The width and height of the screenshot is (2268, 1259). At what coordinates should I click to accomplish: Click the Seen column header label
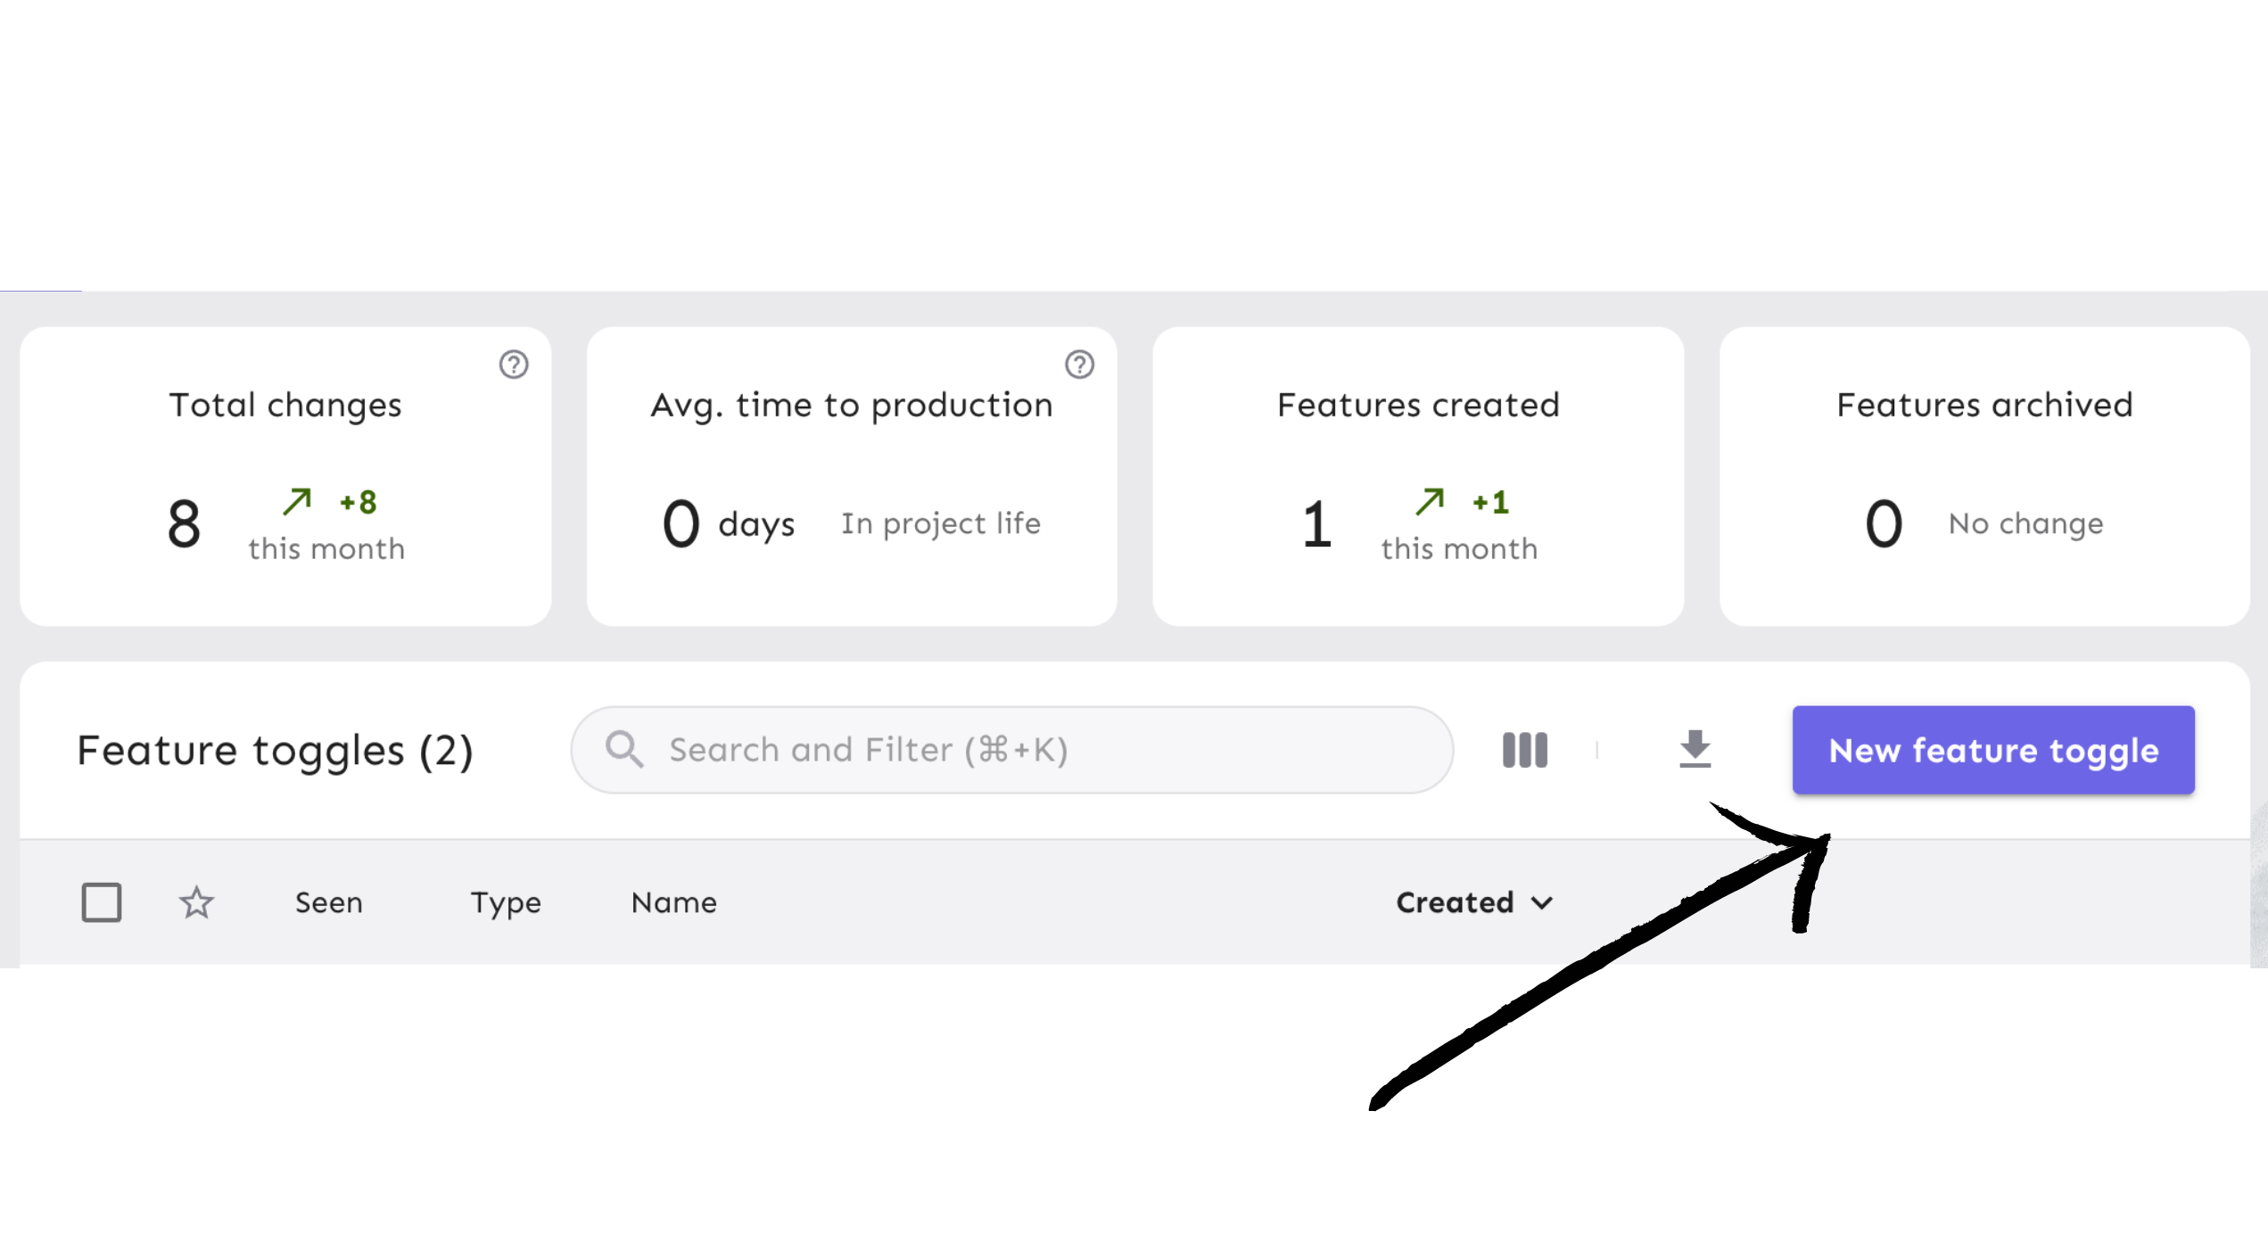click(329, 902)
